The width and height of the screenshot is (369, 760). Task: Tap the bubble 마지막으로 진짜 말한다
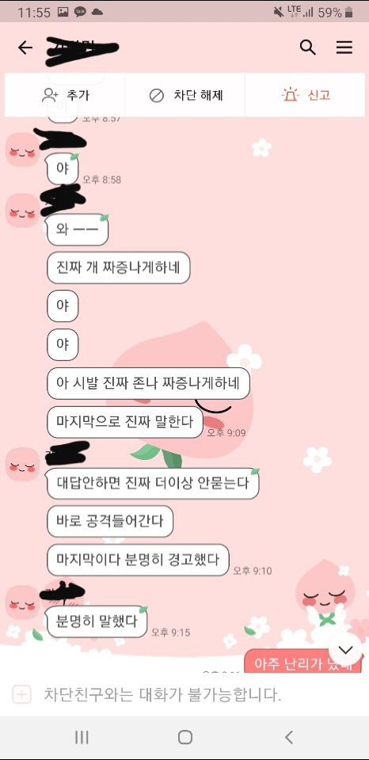tap(124, 422)
